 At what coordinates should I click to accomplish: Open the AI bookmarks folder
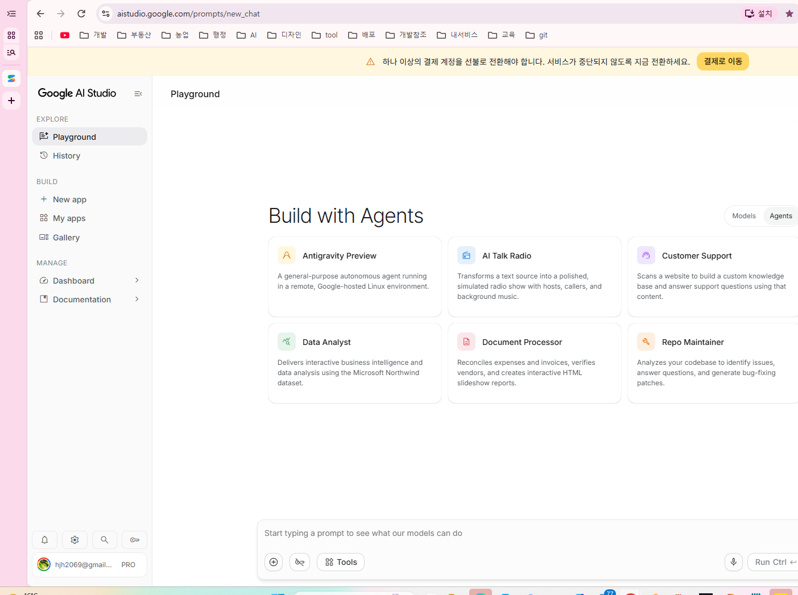(247, 35)
